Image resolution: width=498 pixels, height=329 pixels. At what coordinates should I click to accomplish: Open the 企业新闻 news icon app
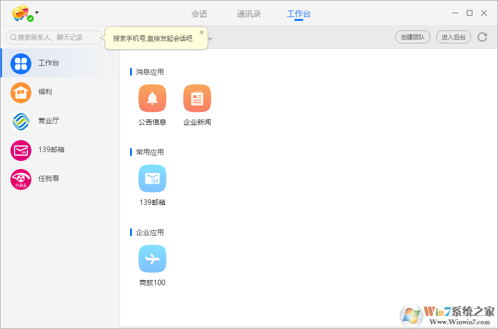(197, 98)
